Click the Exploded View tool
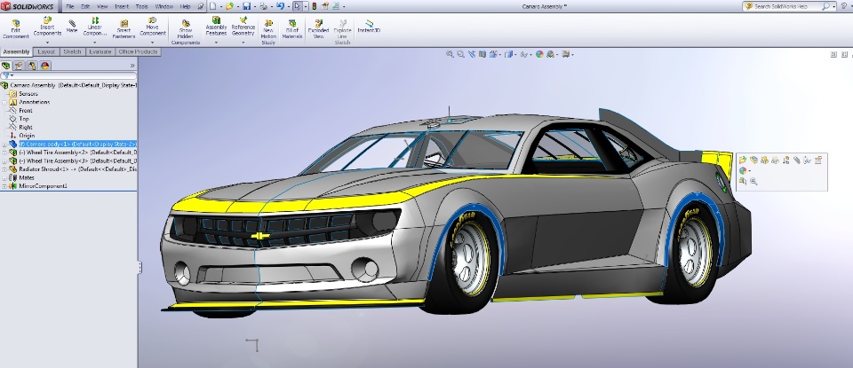The height and width of the screenshot is (368, 853). click(318, 29)
